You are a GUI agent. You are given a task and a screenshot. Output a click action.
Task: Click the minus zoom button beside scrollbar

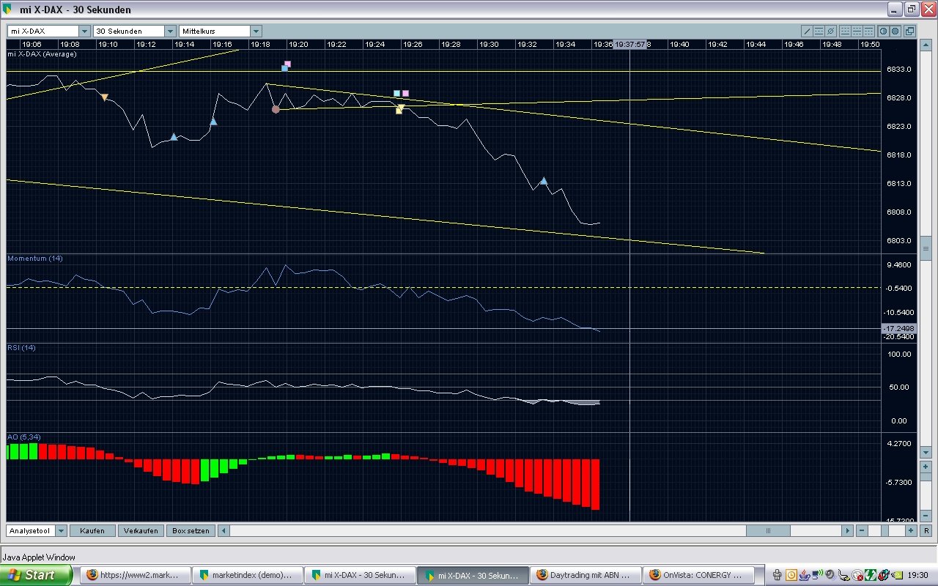[863, 530]
